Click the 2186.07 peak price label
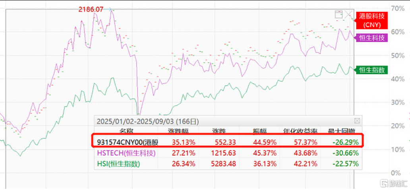The image size is (410, 190). (x=91, y=10)
